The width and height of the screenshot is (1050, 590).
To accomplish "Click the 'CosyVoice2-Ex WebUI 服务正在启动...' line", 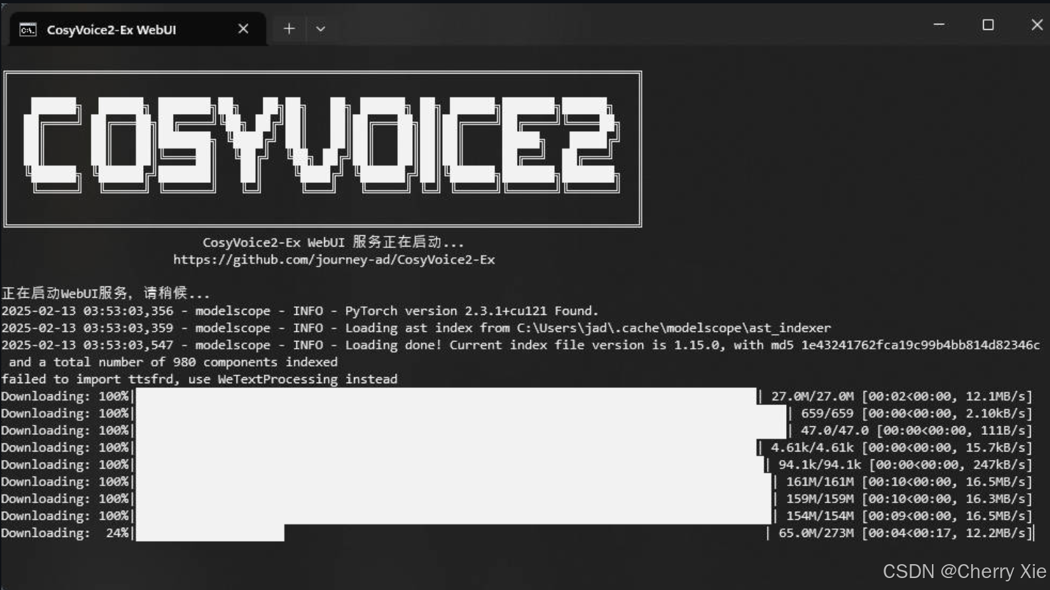I will point(333,242).
